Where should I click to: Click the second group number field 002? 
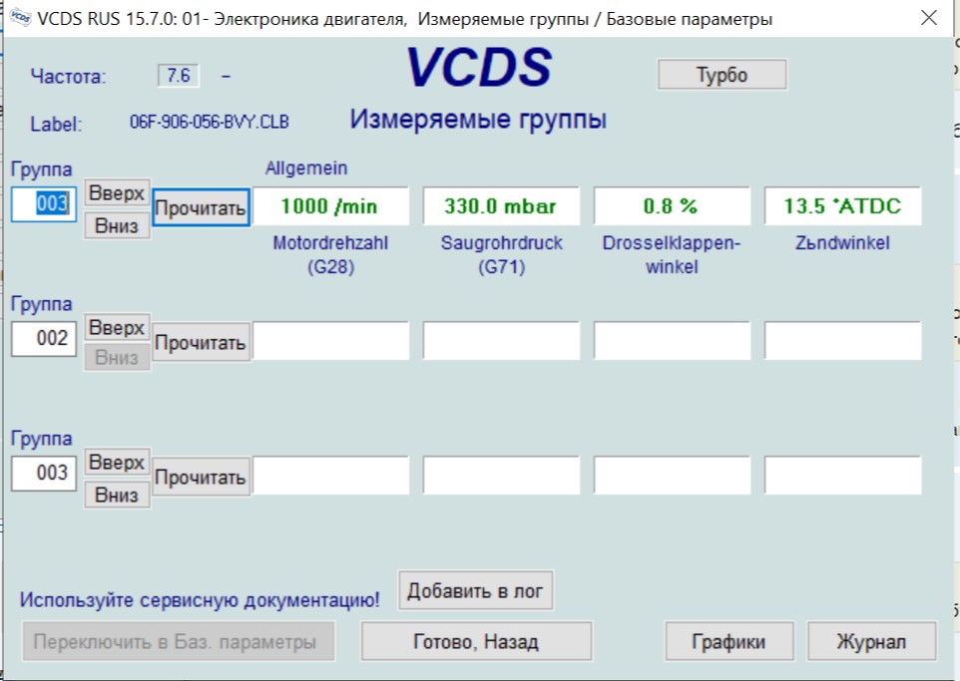[x=44, y=339]
